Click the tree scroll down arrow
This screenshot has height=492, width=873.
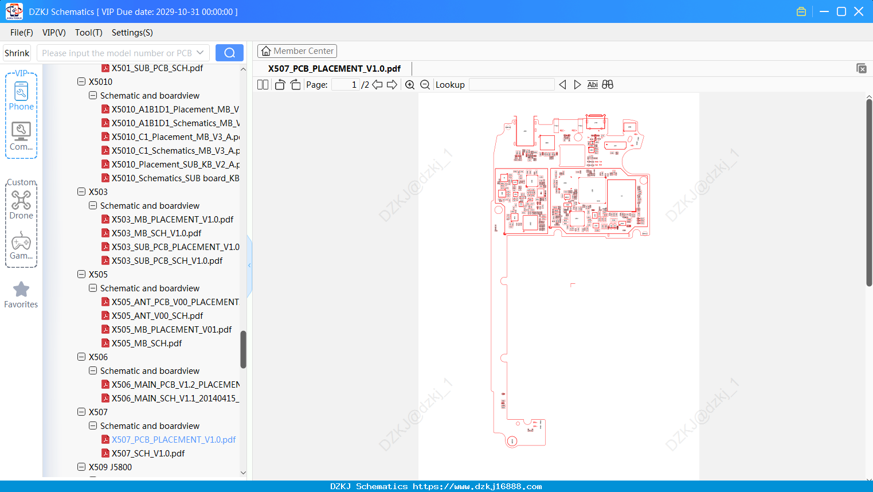(243, 473)
